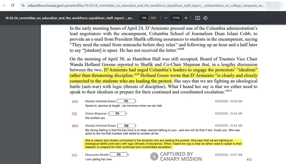Click Wanda Holland-Green name on 10:09 AM message
The image size is (286, 164).
pos(100,101)
